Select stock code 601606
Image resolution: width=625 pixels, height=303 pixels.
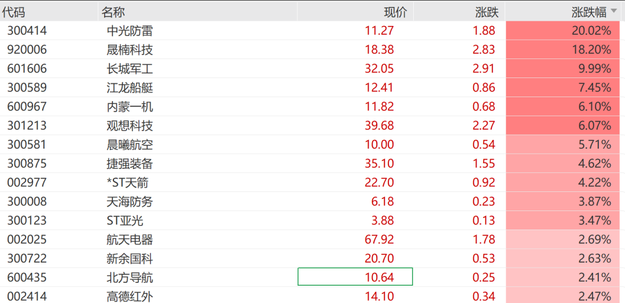(x=27, y=68)
